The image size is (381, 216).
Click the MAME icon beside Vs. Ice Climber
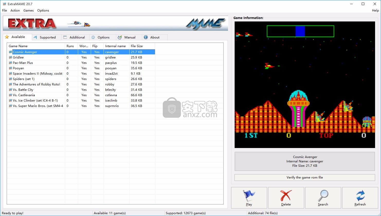tap(10, 101)
